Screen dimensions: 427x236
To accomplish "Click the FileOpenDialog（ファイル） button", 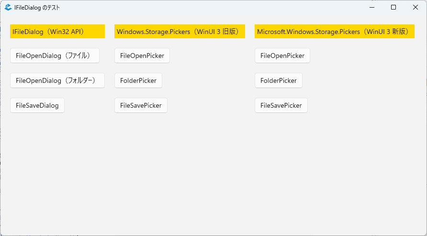I will (x=55, y=56).
